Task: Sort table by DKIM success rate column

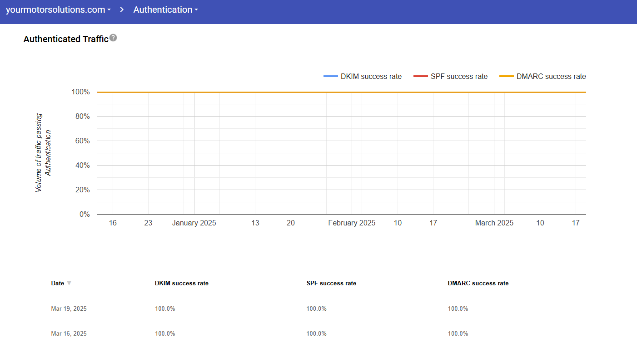Action: coord(182,283)
